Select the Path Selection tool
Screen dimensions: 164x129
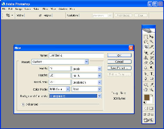(x=146, y=74)
